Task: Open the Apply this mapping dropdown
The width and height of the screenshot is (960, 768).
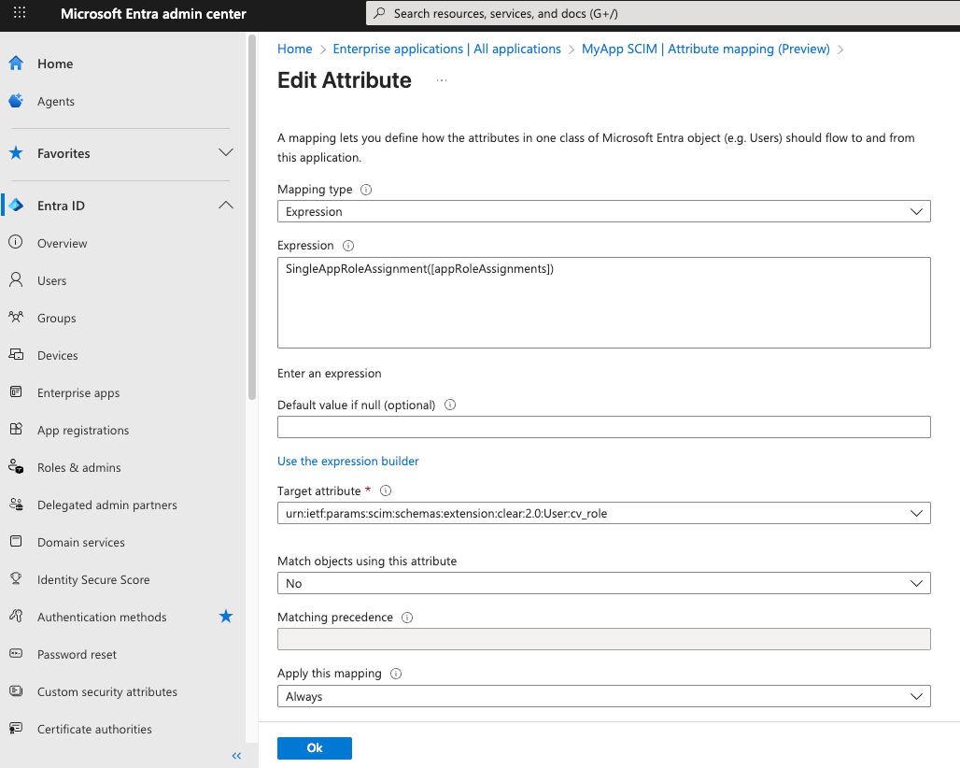Action: point(603,696)
